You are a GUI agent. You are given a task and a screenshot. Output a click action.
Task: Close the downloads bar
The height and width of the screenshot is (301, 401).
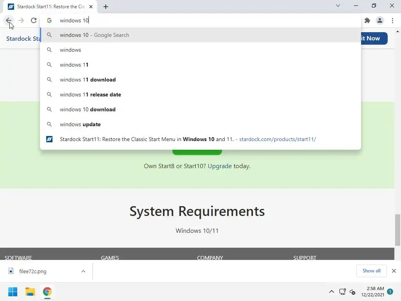394,271
